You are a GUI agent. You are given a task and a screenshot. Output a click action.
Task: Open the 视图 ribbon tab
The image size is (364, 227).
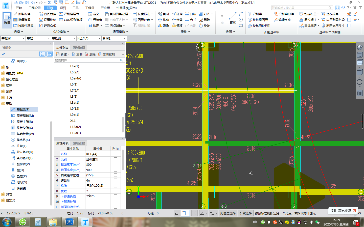[63, 8]
